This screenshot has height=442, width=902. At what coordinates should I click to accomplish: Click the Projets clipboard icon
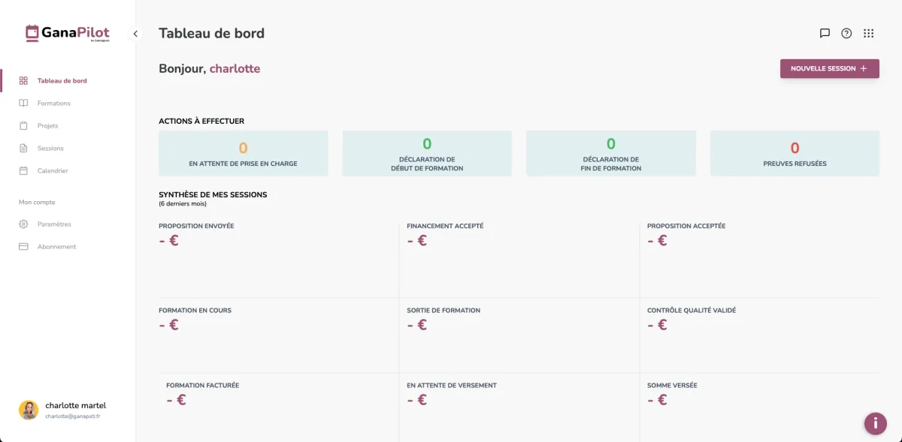click(x=23, y=126)
